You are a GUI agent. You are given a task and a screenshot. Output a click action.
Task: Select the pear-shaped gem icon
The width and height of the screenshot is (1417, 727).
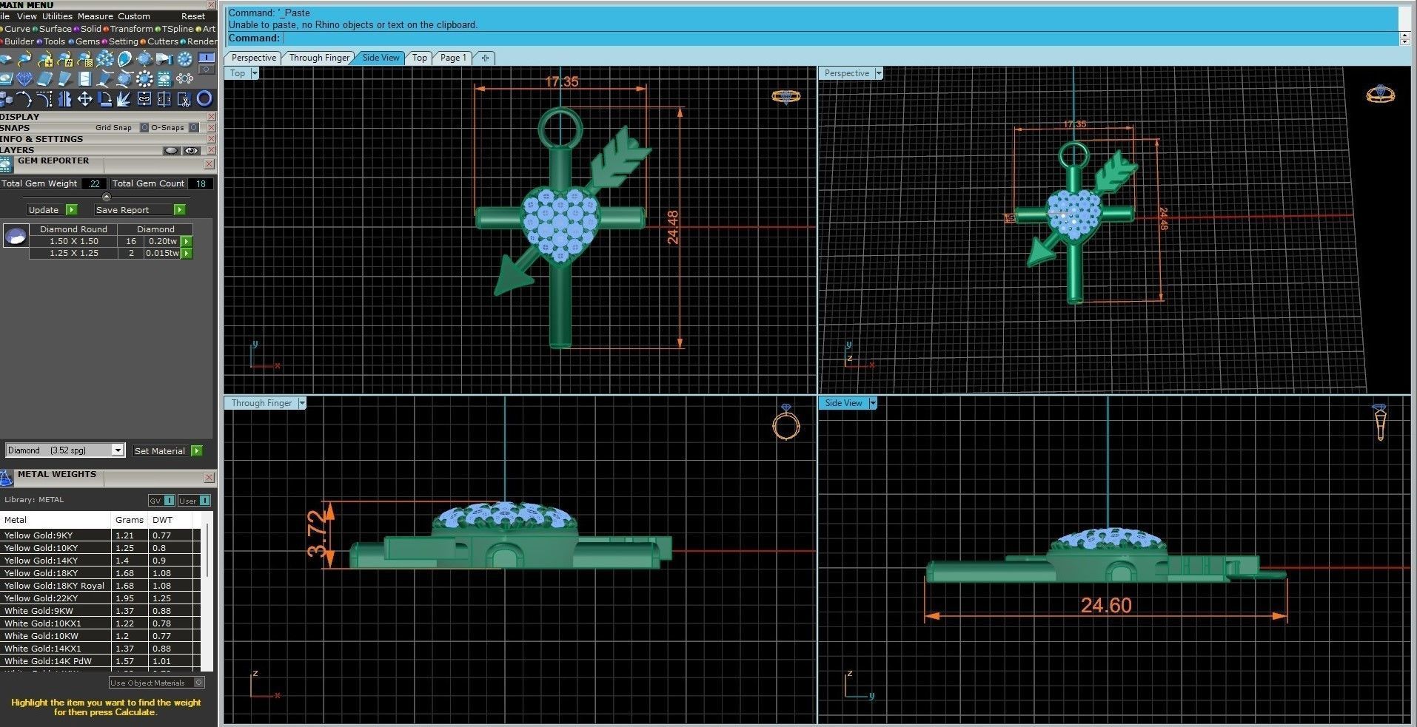[124, 59]
